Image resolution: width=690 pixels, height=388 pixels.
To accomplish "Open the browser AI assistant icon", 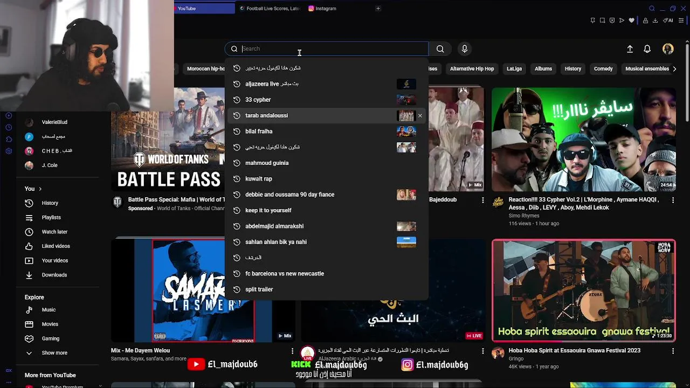I will coord(668,20).
